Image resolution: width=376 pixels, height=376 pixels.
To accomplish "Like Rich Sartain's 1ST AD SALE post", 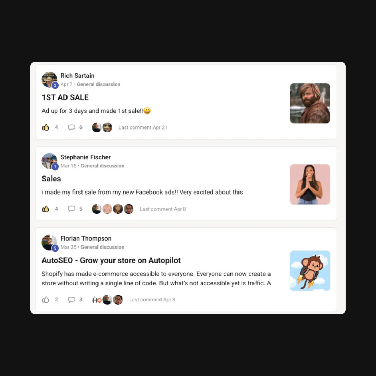I will [46, 127].
